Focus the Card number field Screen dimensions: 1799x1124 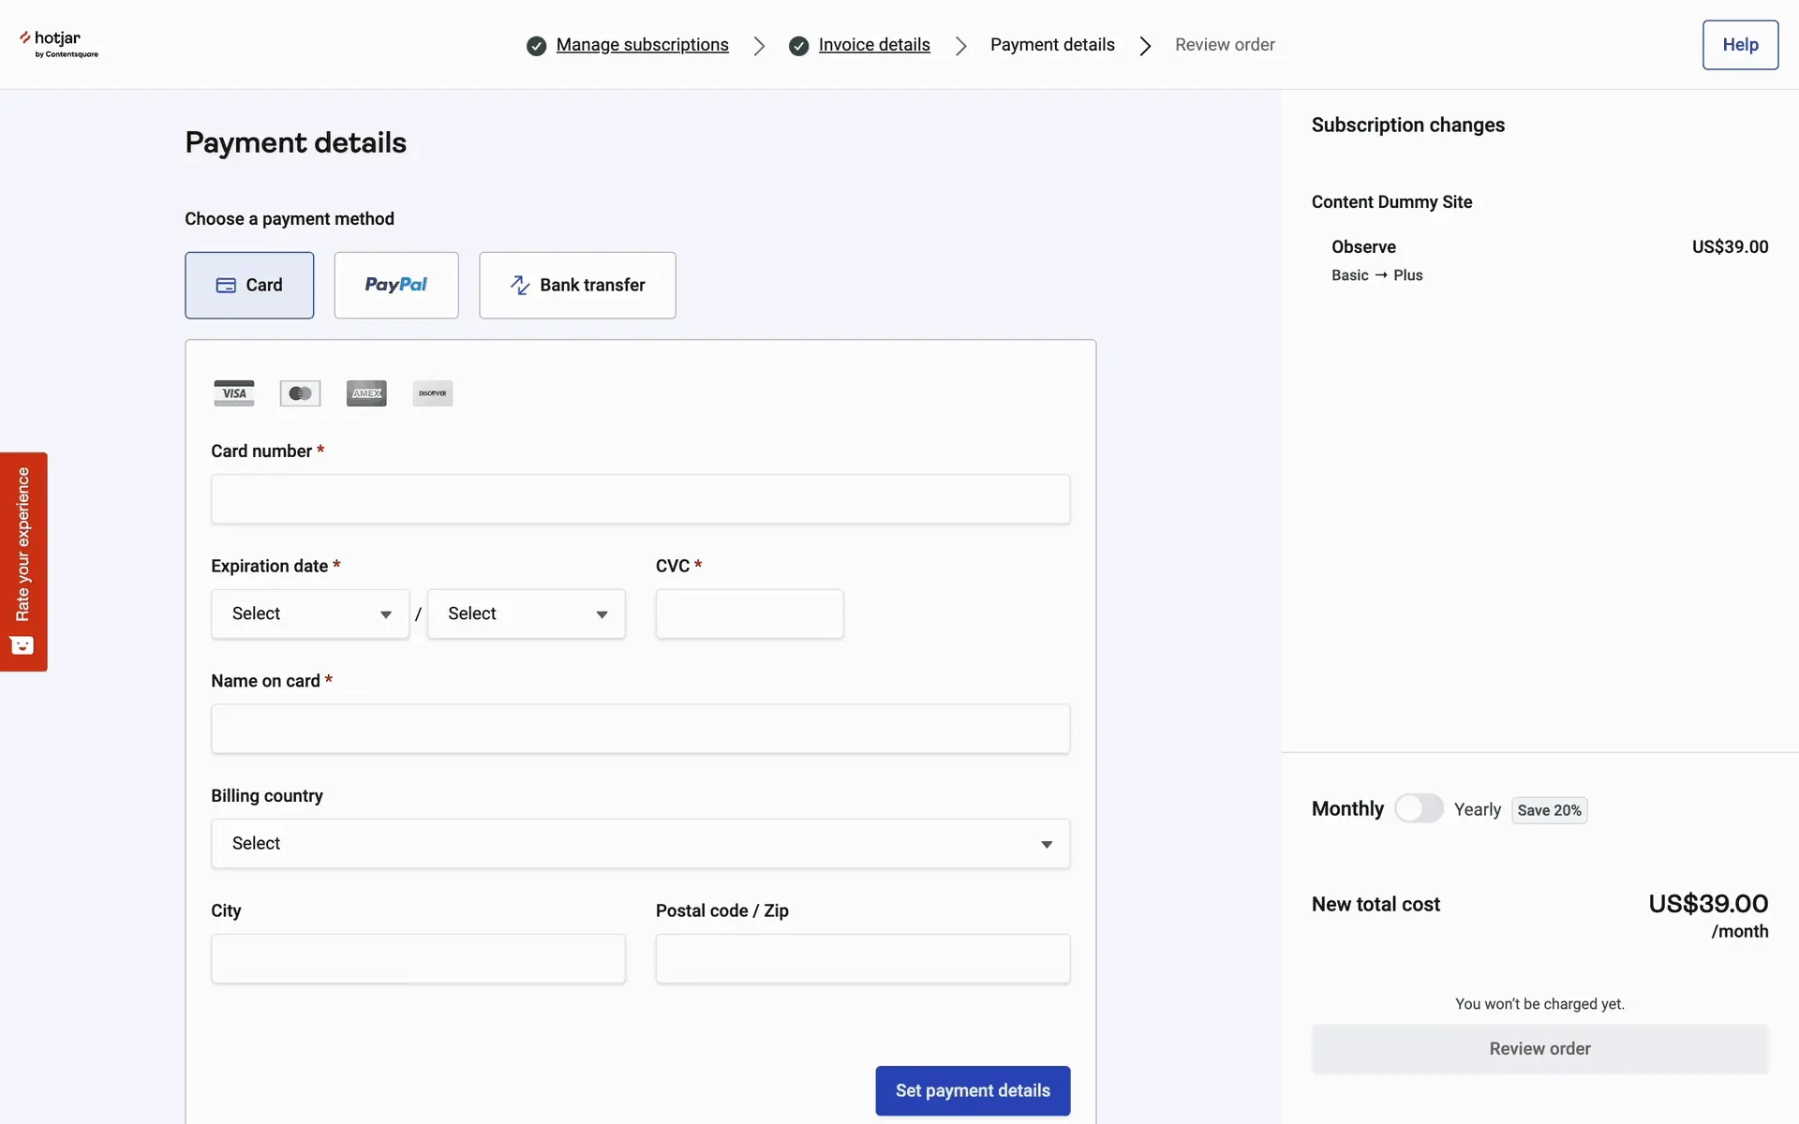640,498
